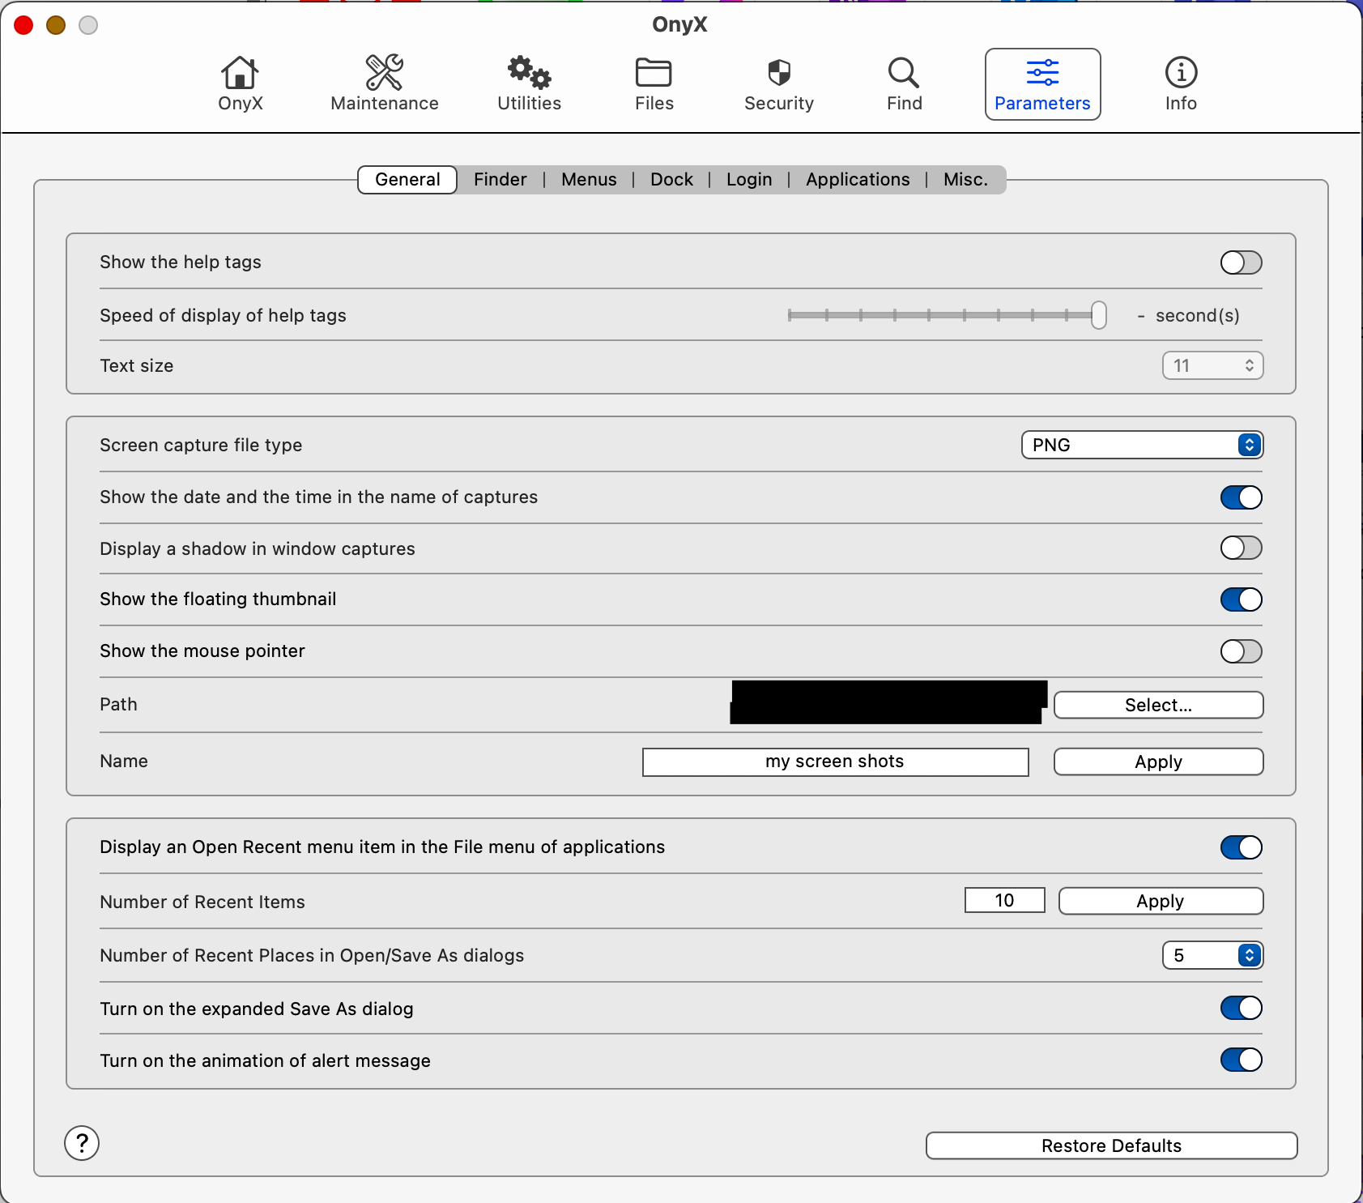
Task: Switch to the Finder tab
Action: (500, 179)
